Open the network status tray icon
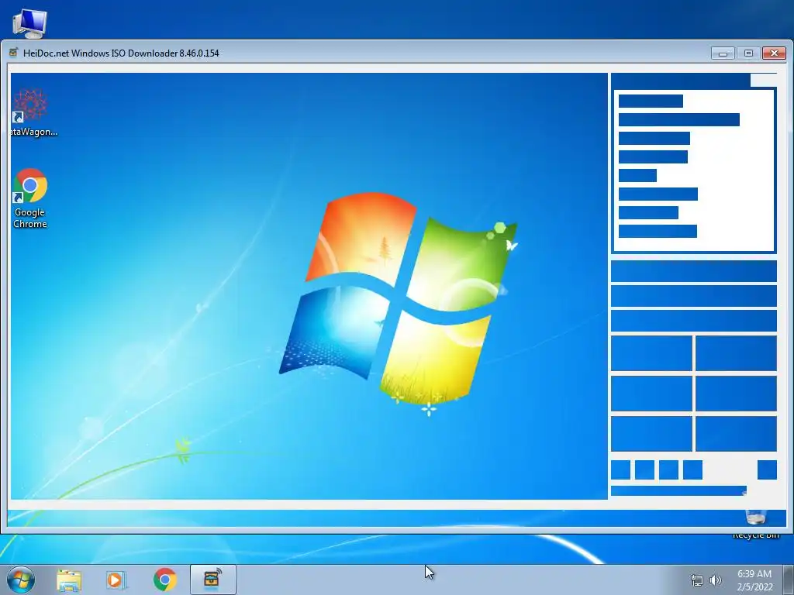 click(x=697, y=580)
